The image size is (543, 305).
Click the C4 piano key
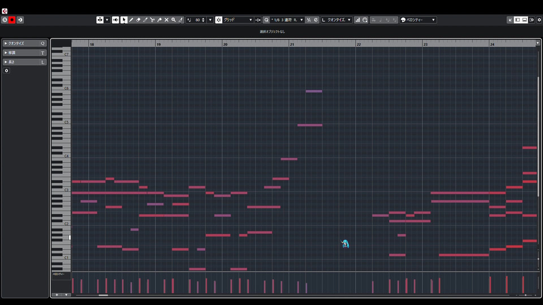[61, 156]
